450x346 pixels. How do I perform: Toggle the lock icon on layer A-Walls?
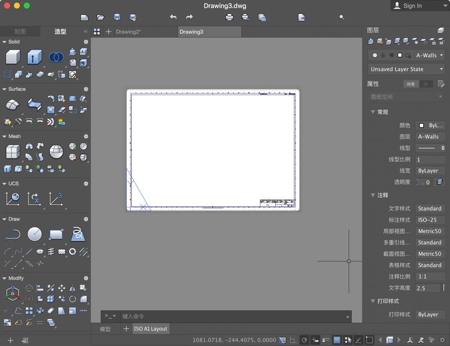384,55
